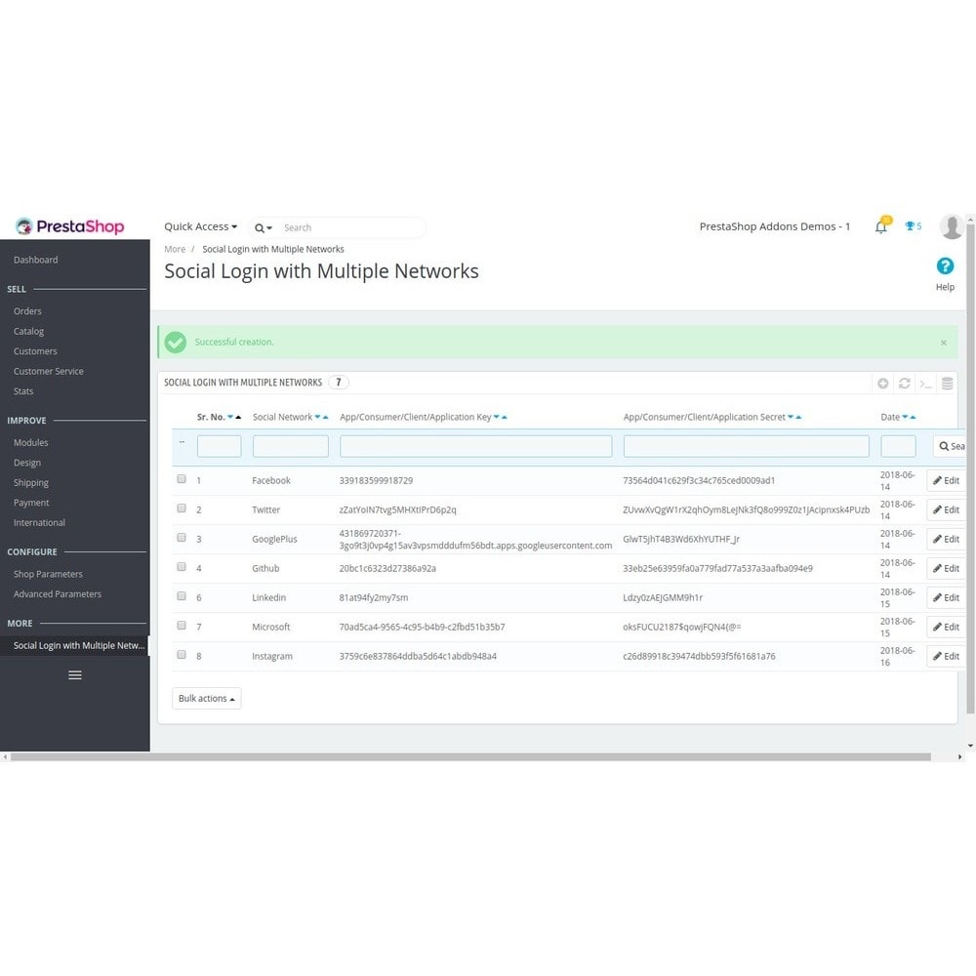Select the Github row checkbox

tap(182, 566)
